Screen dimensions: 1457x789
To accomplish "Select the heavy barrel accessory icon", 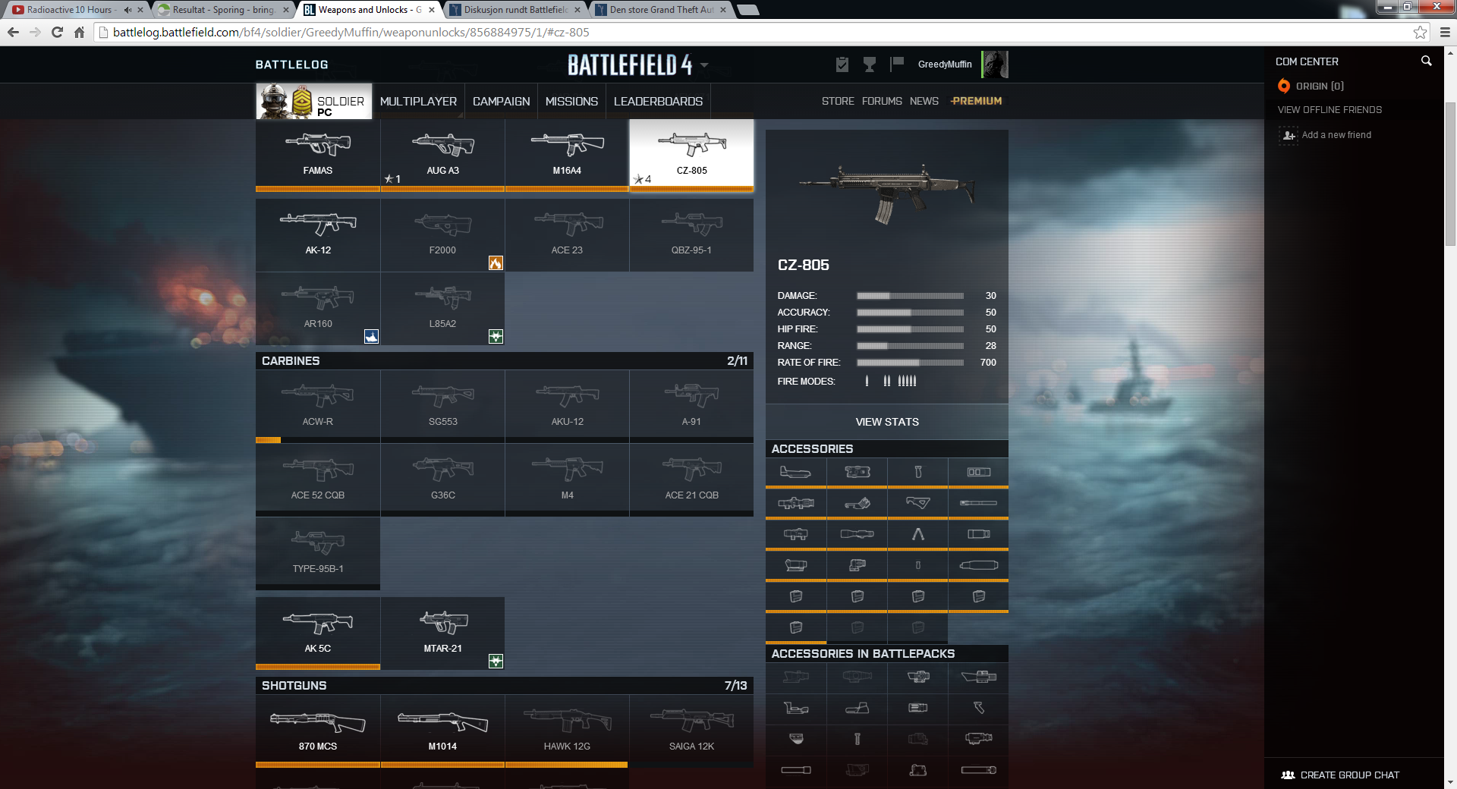I will [978, 503].
